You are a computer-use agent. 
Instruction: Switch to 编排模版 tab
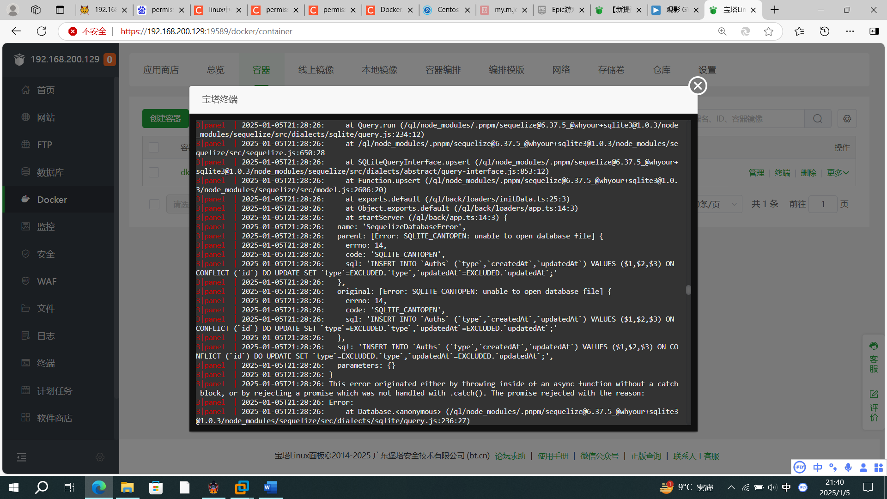507,70
